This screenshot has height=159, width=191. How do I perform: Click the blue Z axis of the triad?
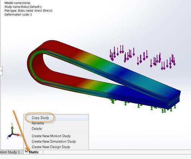(9, 136)
